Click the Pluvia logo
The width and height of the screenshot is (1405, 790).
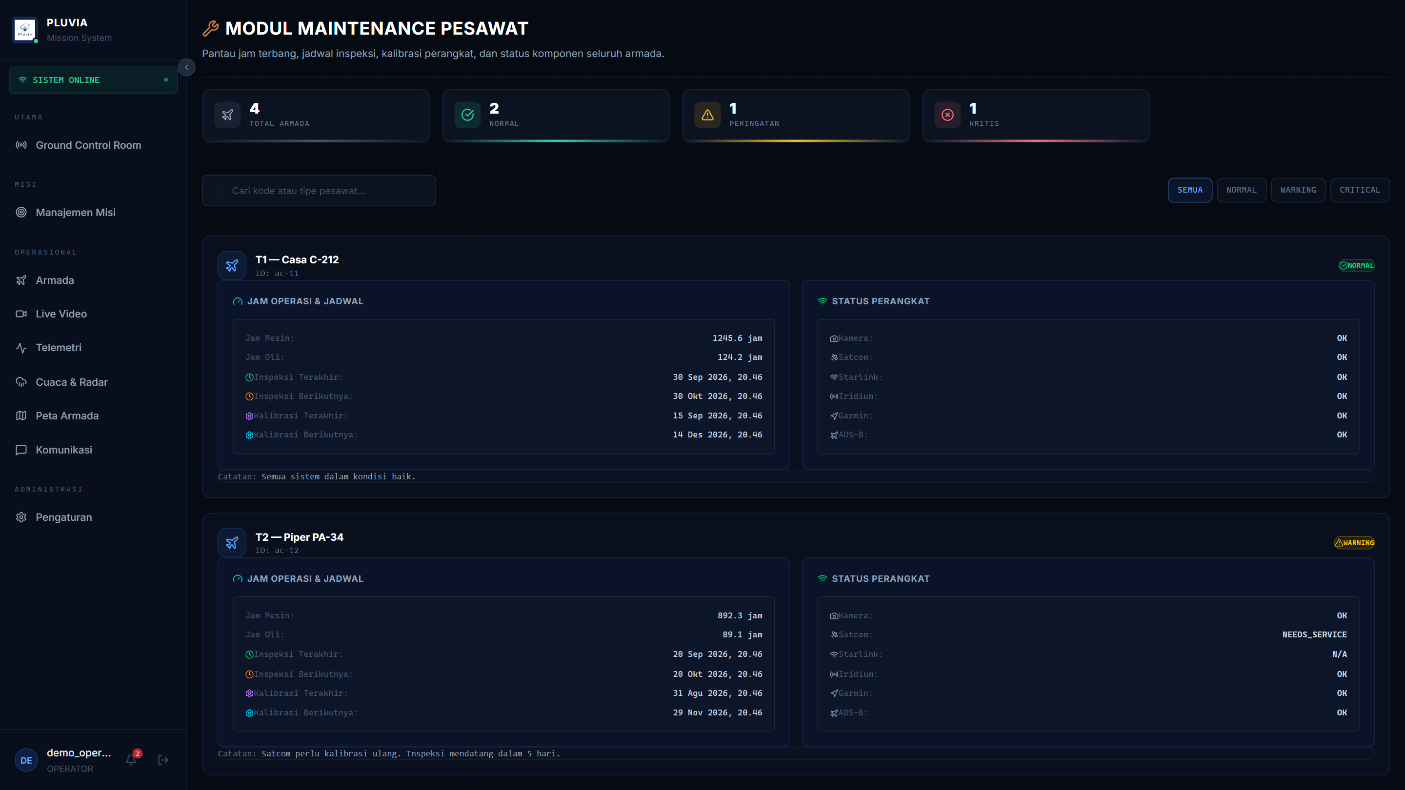click(x=25, y=29)
